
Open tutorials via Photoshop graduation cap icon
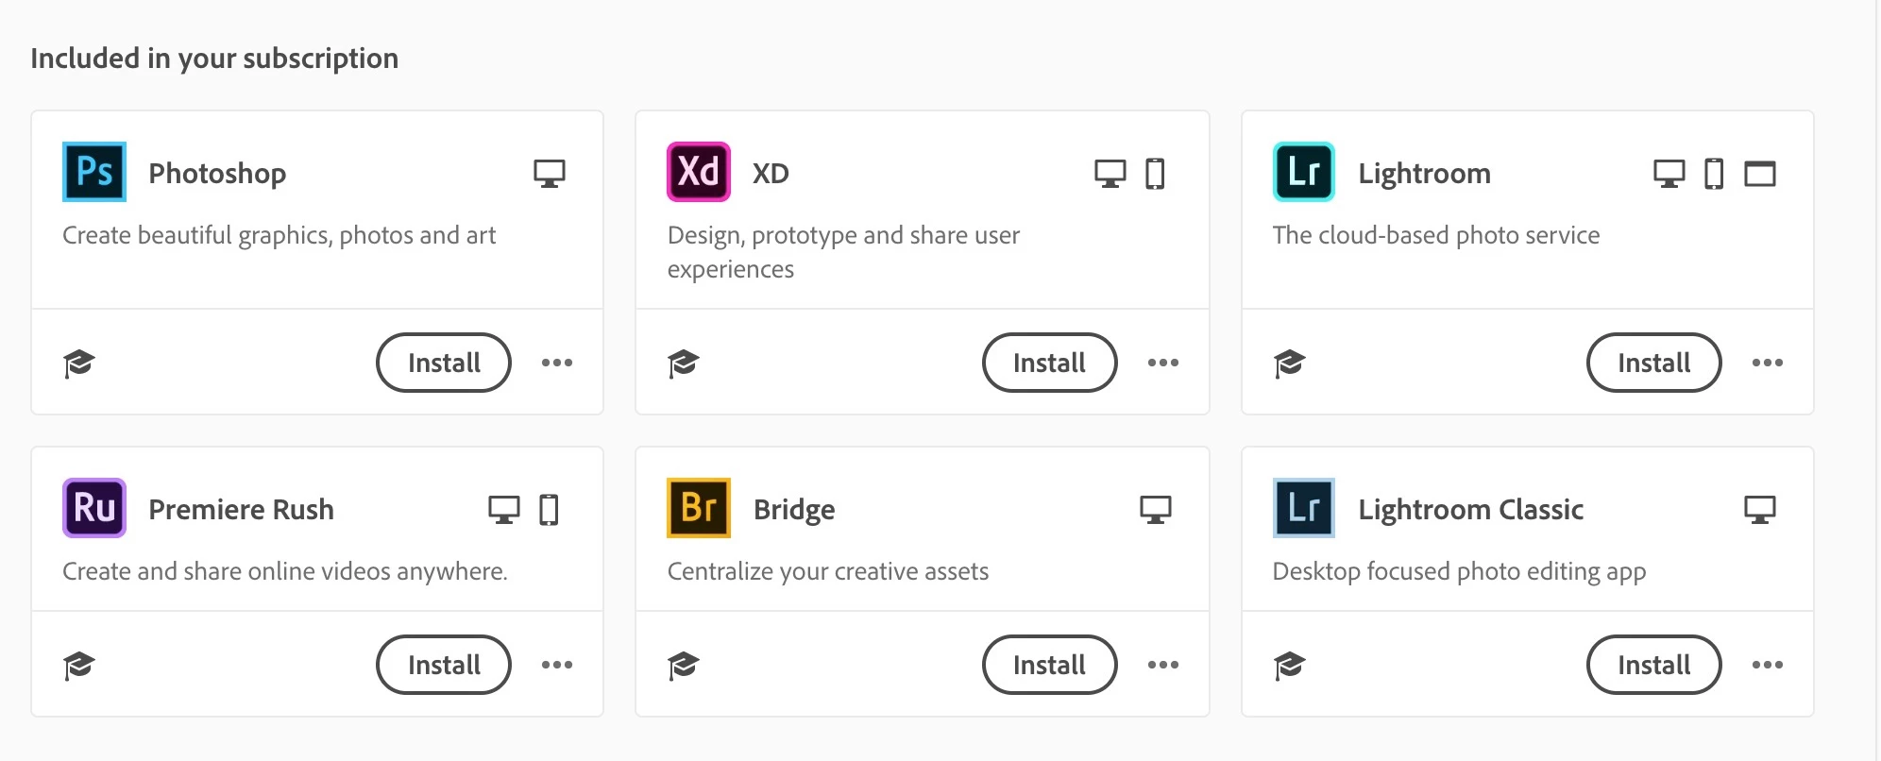point(79,363)
